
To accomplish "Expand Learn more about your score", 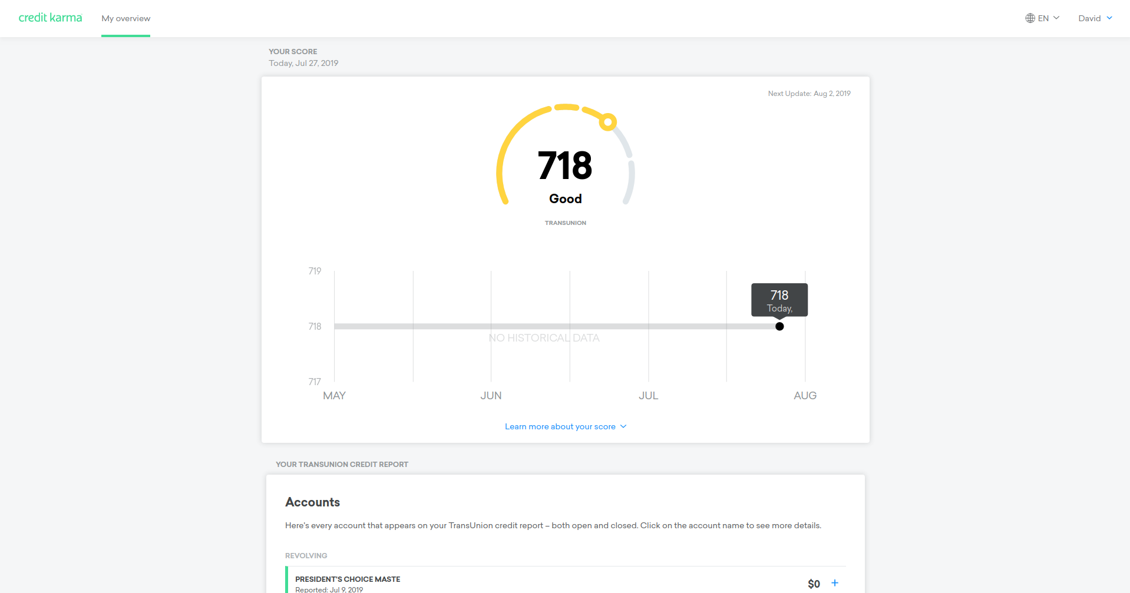I will click(x=566, y=426).
